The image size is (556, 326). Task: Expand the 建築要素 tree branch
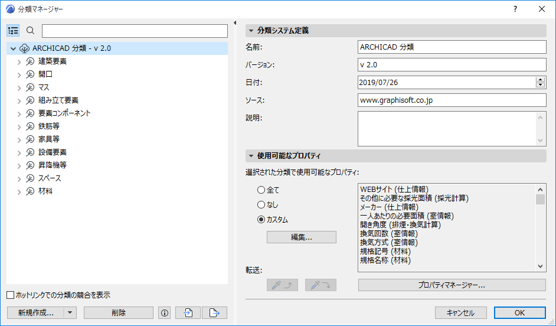pyautogui.click(x=19, y=62)
